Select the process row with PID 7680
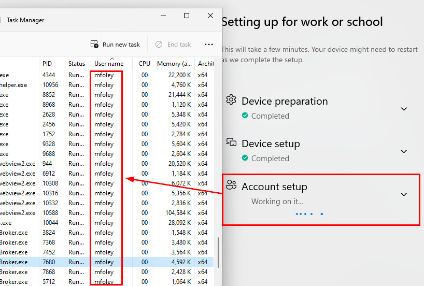 click(104, 262)
